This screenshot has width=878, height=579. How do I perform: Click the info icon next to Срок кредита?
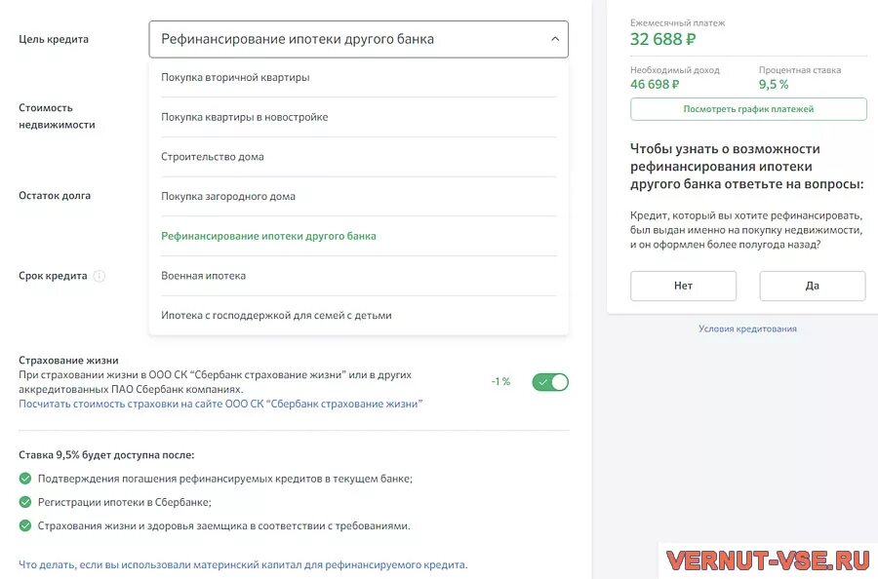100,276
